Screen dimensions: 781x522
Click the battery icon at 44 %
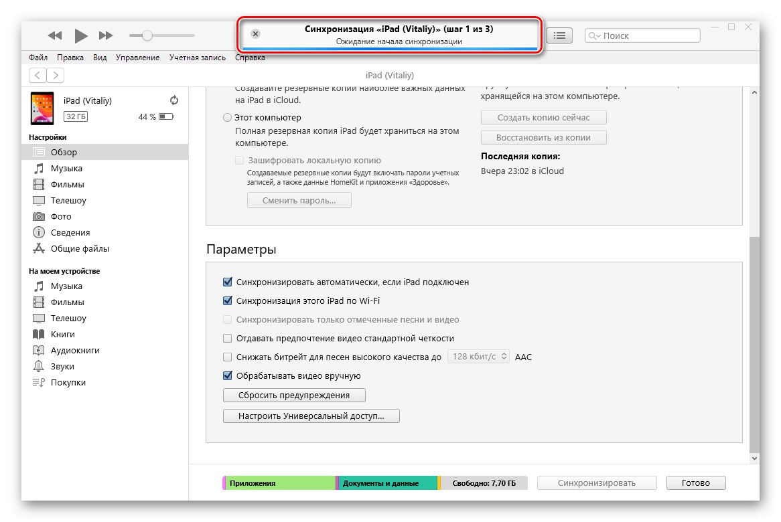click(166, 116)
